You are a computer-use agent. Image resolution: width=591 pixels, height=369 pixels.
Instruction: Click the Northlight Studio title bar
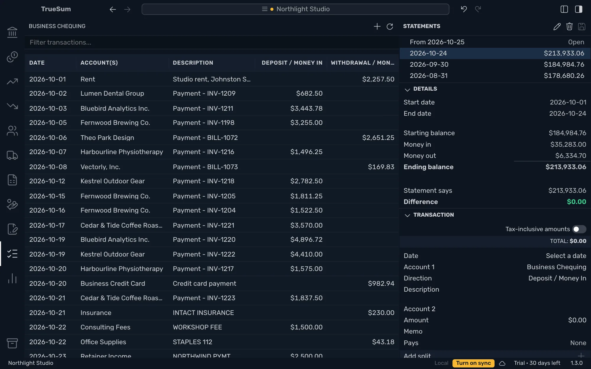(295, 9)
